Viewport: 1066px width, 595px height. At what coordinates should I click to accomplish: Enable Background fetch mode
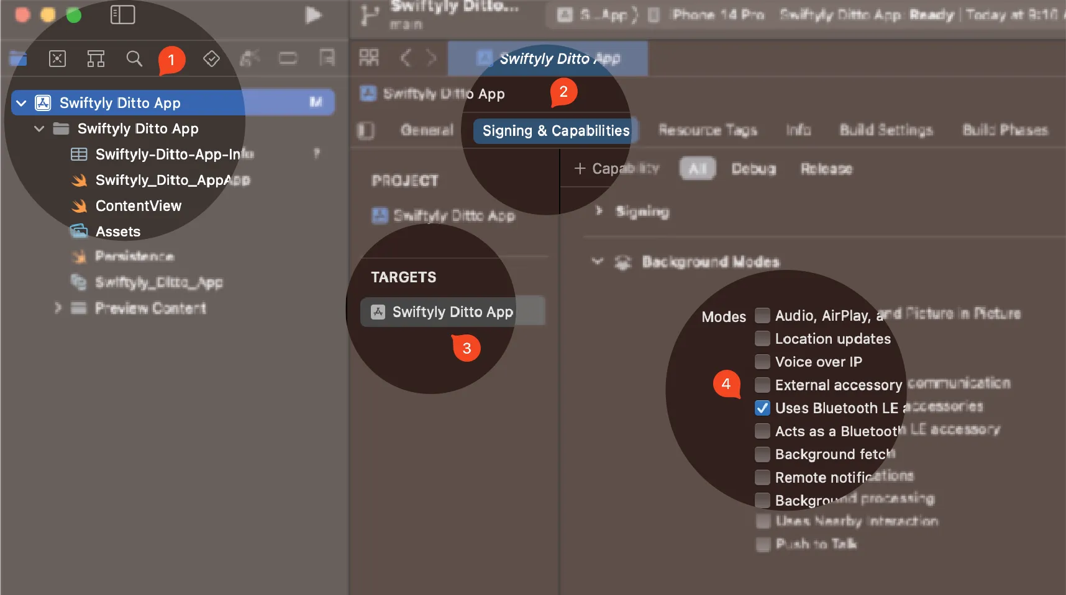[762, 455]
